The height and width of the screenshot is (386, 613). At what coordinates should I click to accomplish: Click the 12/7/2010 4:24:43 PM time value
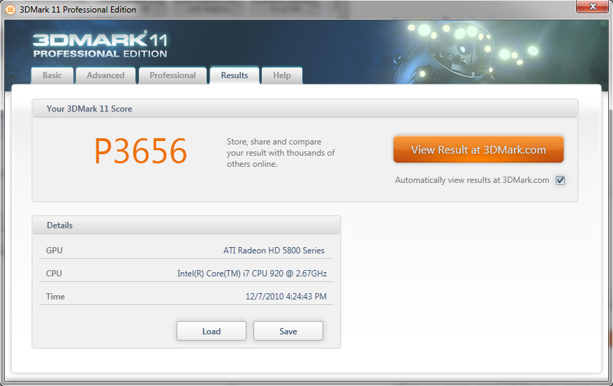286,297
